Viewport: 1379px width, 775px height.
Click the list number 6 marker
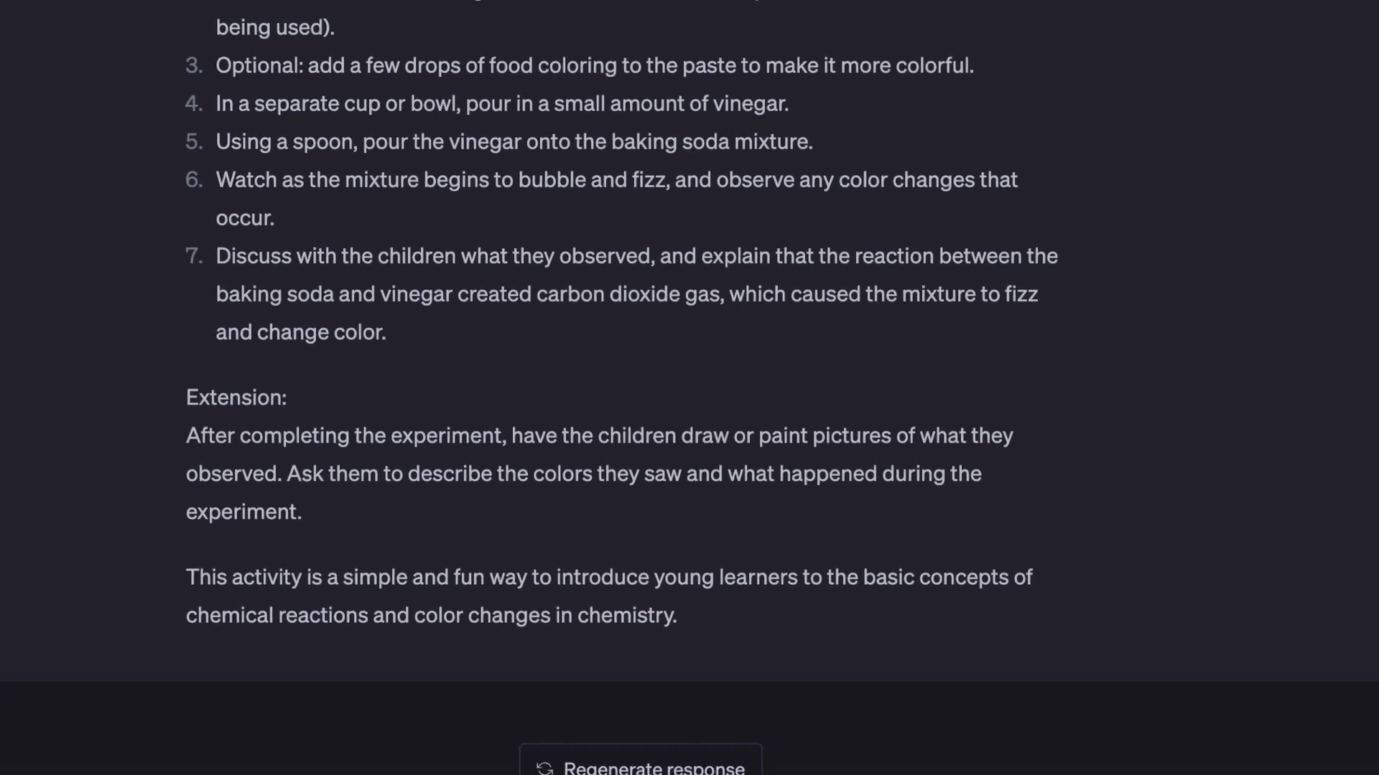coord(194,179)
